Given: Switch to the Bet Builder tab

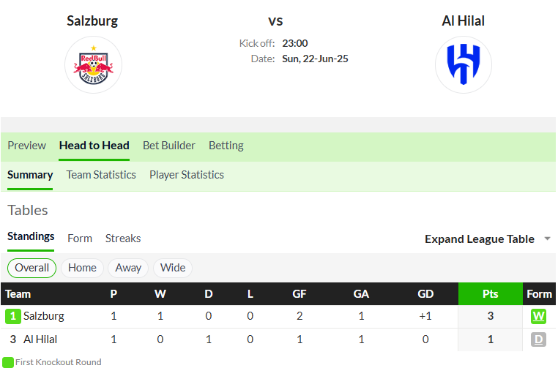Looking at the screenshot, I should 169,146.
